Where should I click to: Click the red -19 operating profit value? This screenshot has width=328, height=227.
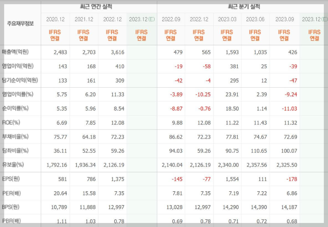pyautogui.click(x=179, y=66)
